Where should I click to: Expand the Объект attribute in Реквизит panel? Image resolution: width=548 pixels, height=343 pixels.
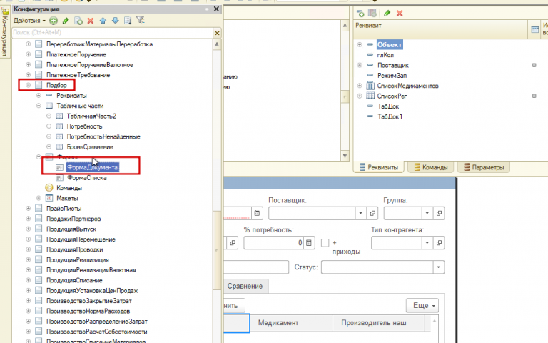click(x=360, y=45)
